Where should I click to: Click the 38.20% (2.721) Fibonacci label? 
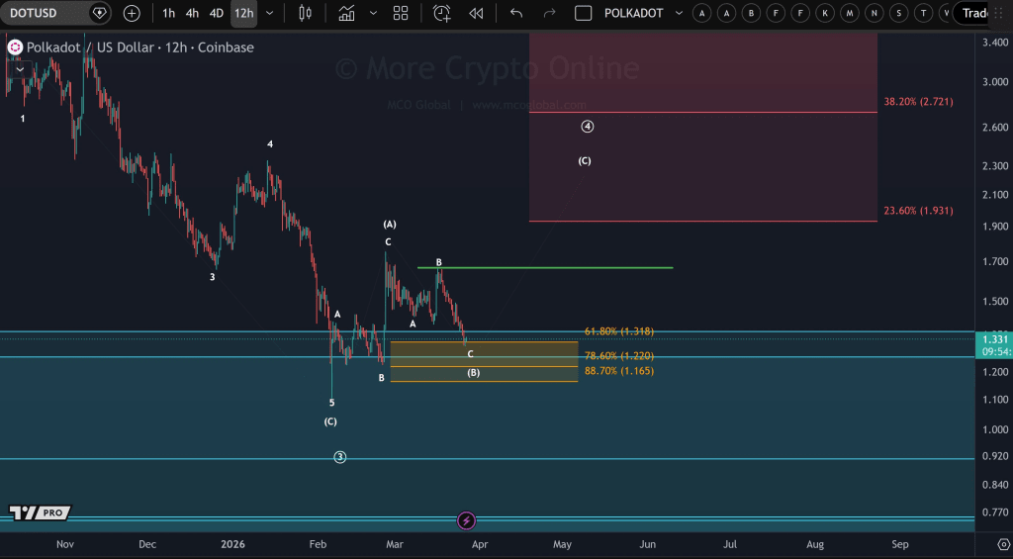[x=918, y=102]
